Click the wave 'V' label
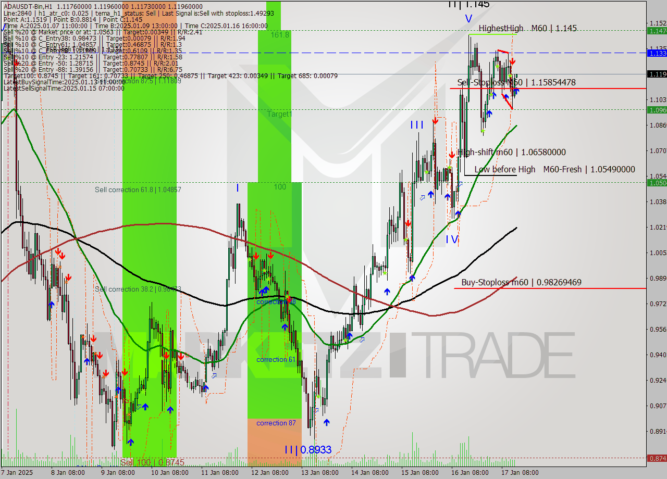 click(468, 19)
